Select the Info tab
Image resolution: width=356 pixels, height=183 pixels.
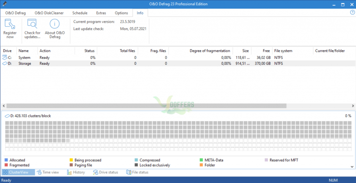pos(140,13)
